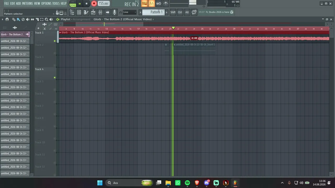Open the Pattern 1 selector
The width and height of the screenshot is (335, 188).
153,12
